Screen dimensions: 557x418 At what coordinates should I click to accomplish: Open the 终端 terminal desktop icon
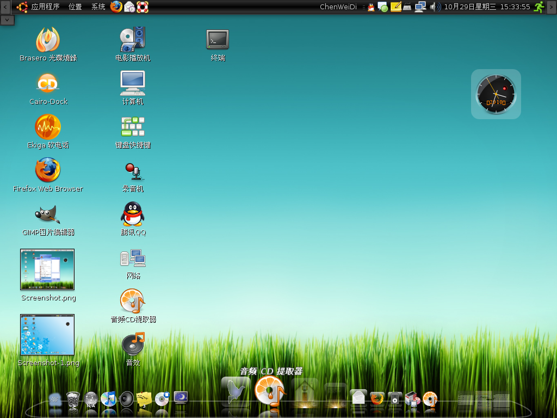[218, 39]
